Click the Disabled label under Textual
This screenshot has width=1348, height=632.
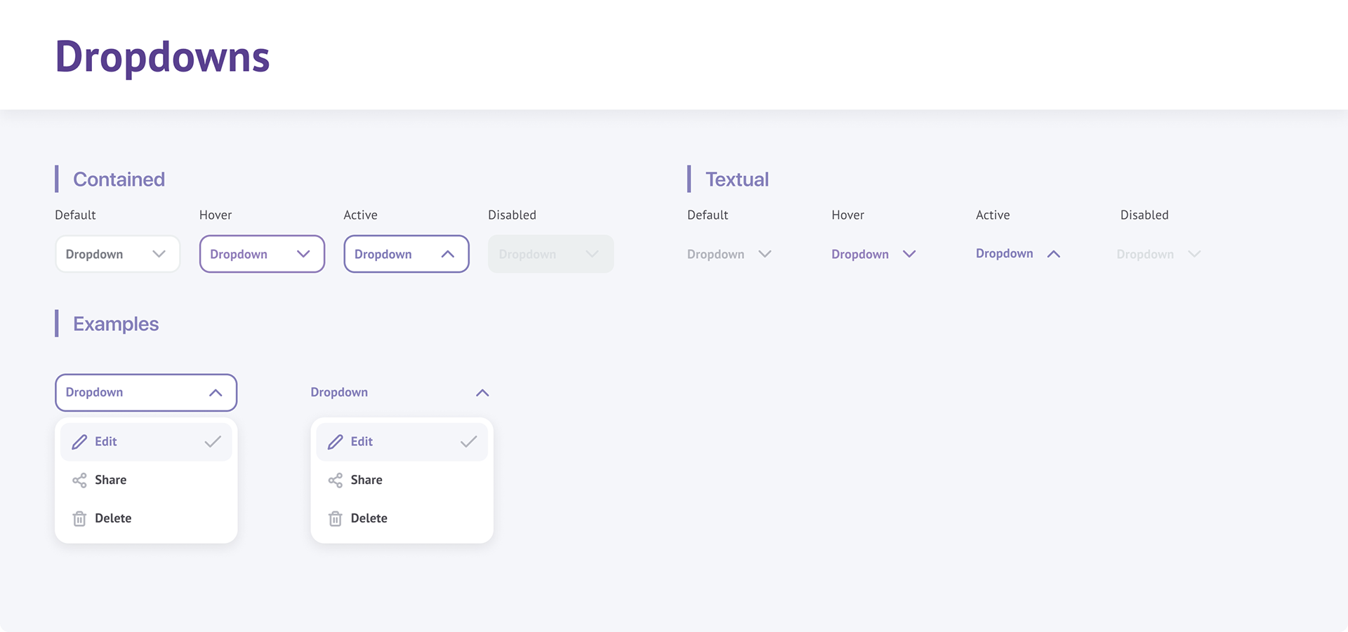coord(1144,215)
